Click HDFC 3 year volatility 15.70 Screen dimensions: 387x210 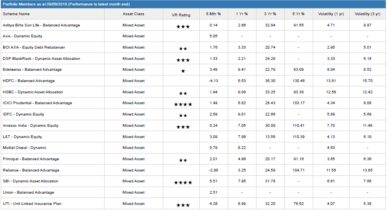tap(368, 81)
